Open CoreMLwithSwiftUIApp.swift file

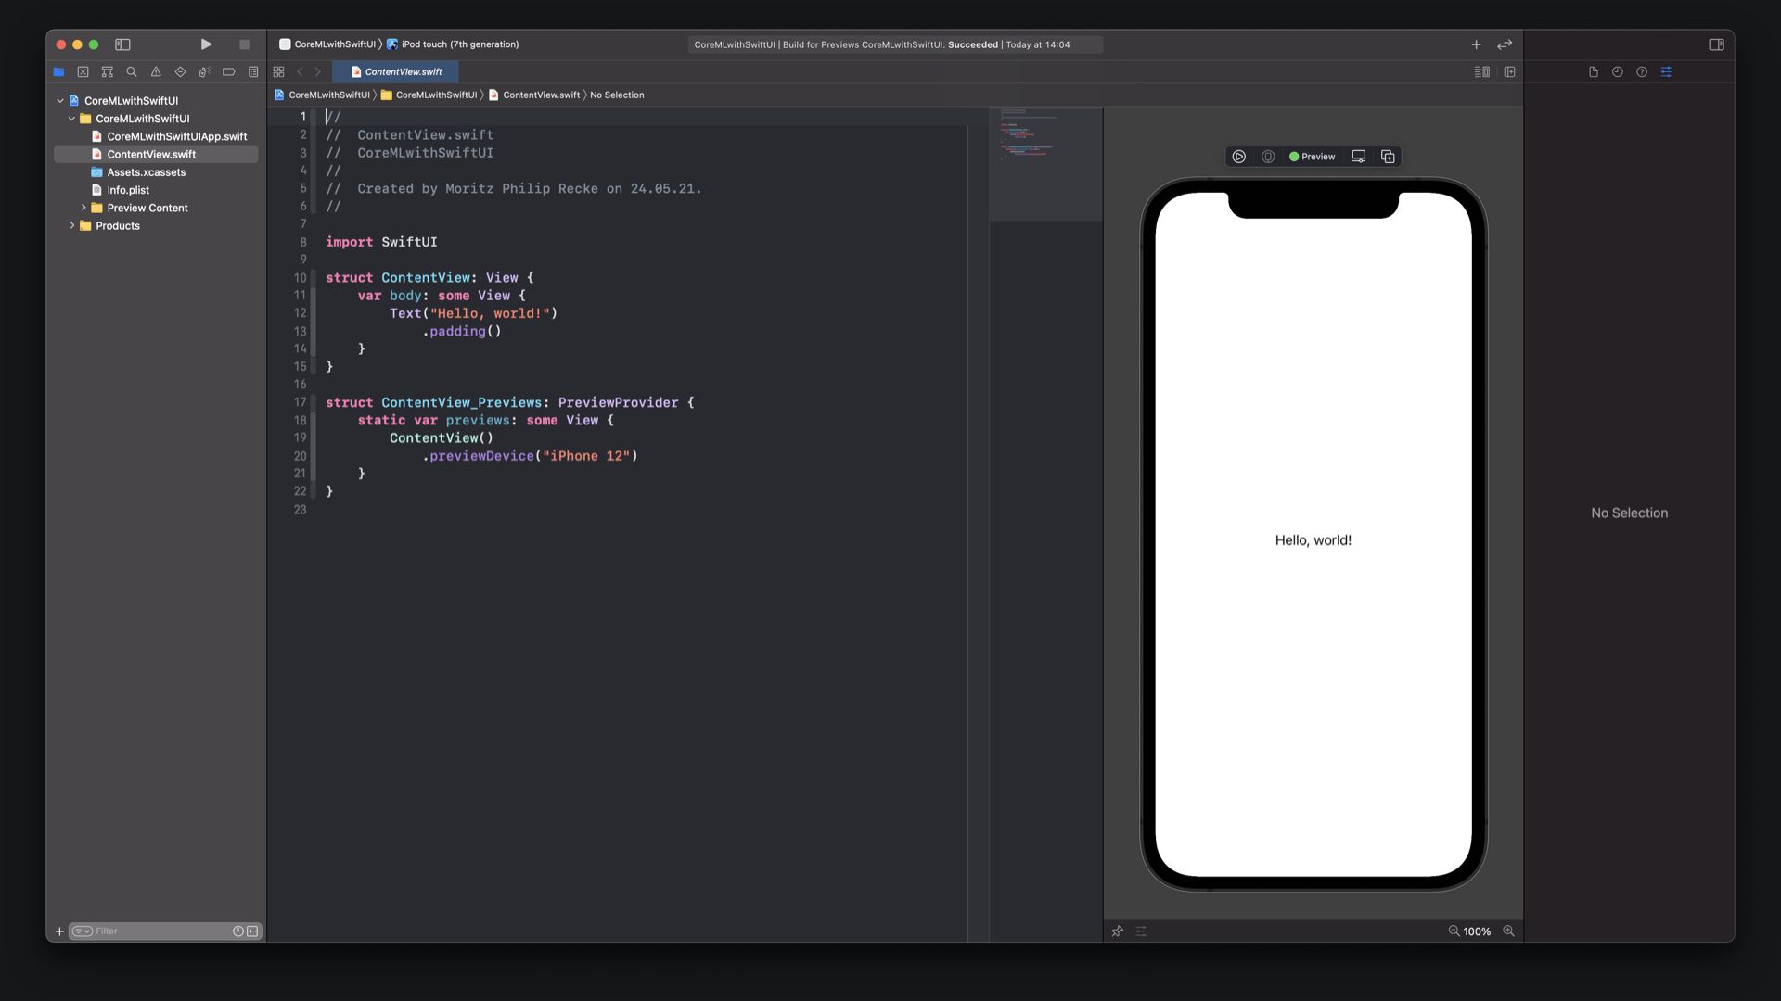point(176,136)
